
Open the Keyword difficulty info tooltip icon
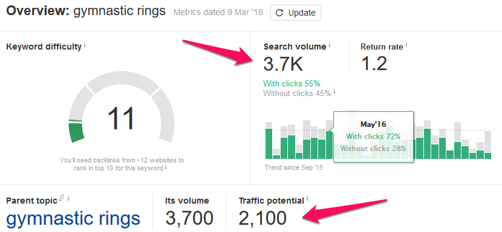point(85,45)
